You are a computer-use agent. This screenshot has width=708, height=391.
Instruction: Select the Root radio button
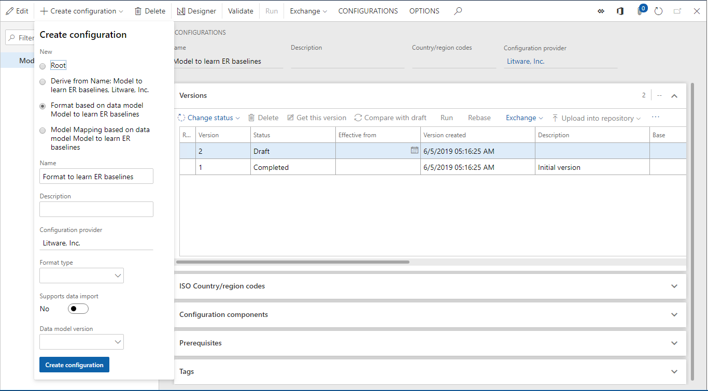43,65
